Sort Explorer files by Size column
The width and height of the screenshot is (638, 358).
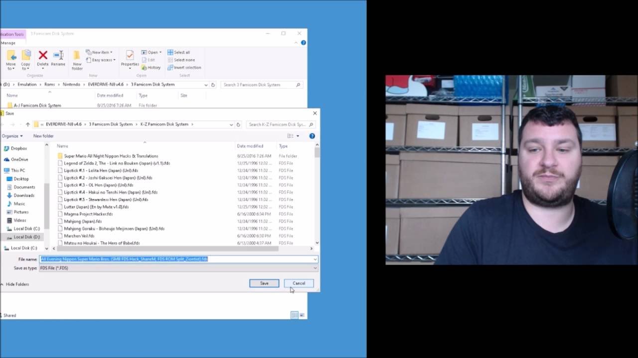(x=184, y=95)
